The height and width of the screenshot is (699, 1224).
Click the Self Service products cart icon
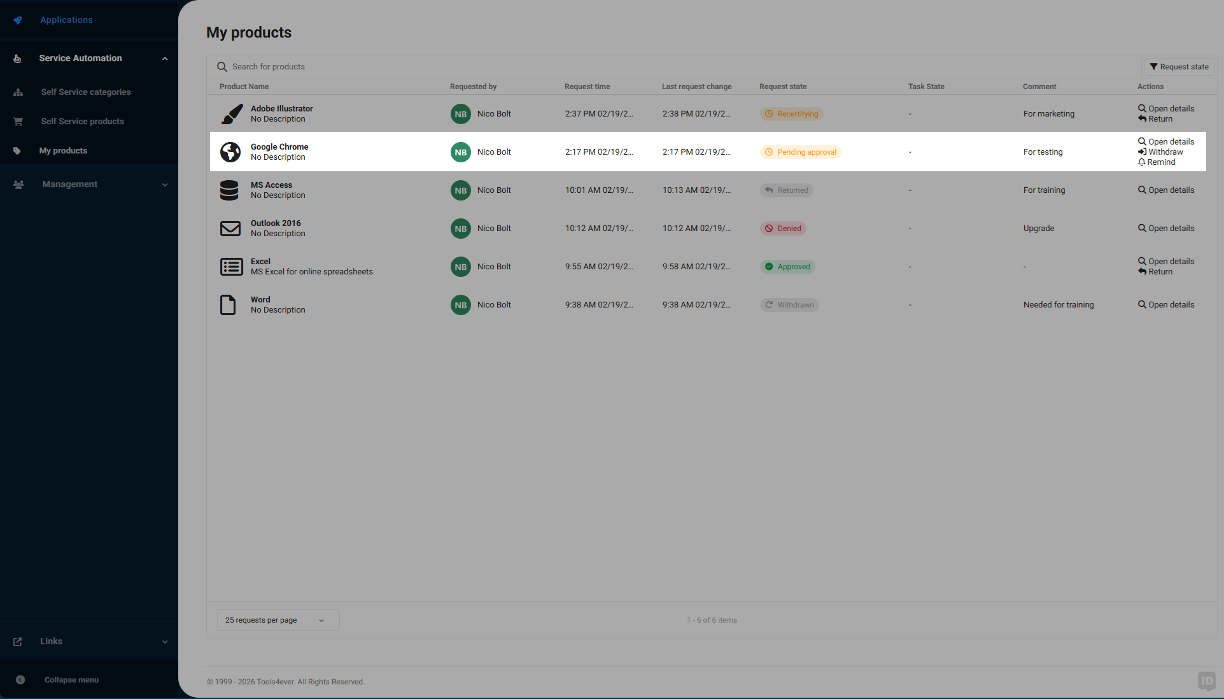pos(17,121)
